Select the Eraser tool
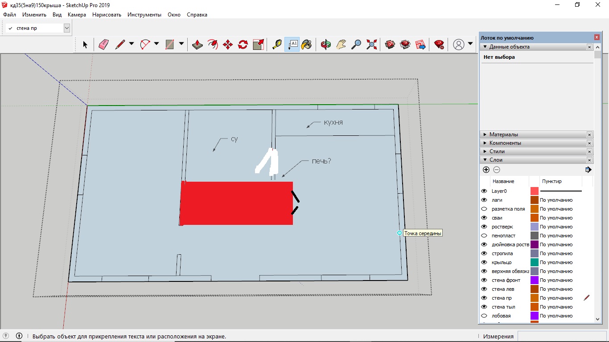 click(x=103, y=44)
